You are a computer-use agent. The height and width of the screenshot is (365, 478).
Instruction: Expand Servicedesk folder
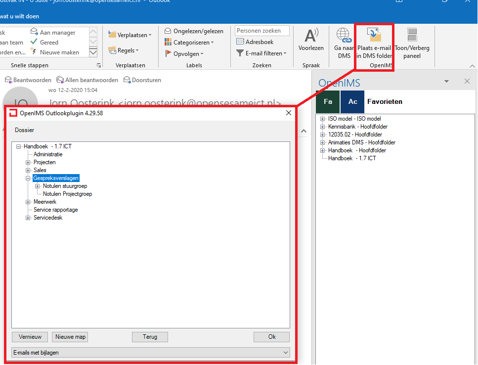(28, 218)
